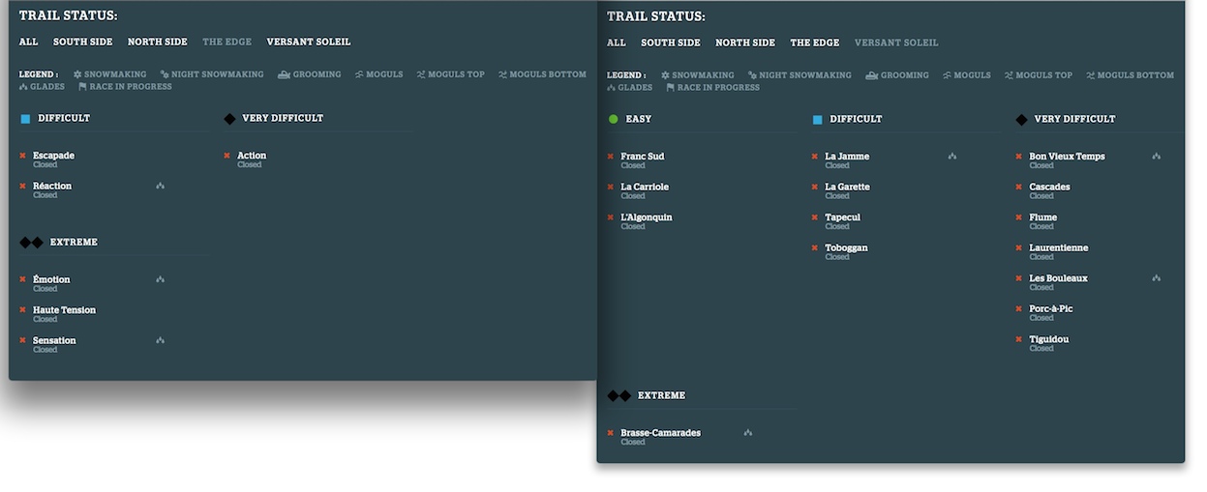1207x492 pixels.
Task: Click the Tiguidou trail name
Action: (x=1049, y=339)
